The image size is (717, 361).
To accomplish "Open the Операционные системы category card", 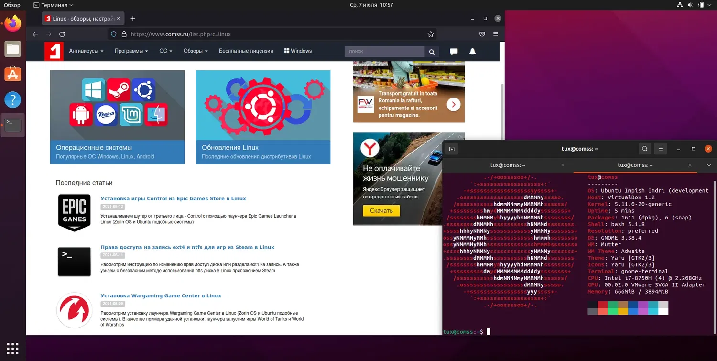I will coord(117,117).
